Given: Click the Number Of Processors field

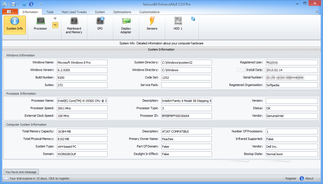Looking at the screenshot, I should pos(292,132).
